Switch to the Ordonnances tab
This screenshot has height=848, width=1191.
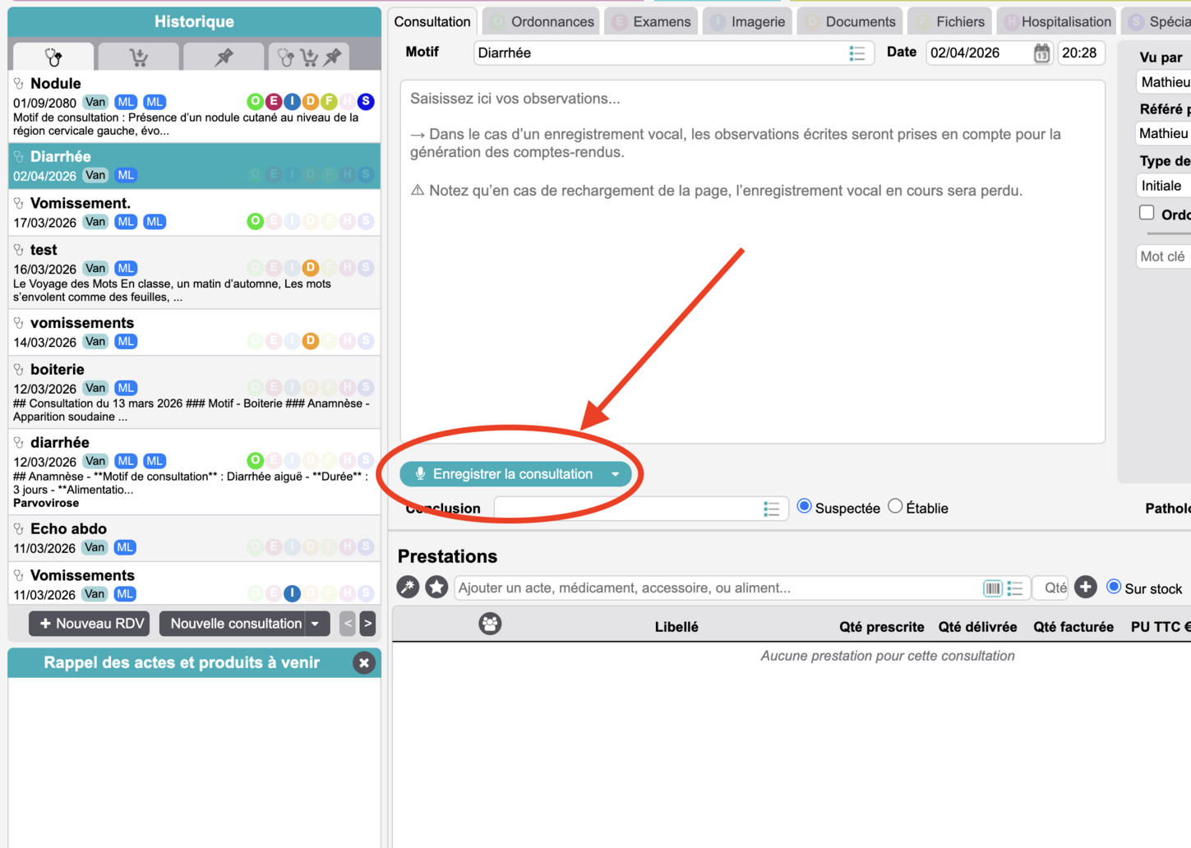pos(542,21)
